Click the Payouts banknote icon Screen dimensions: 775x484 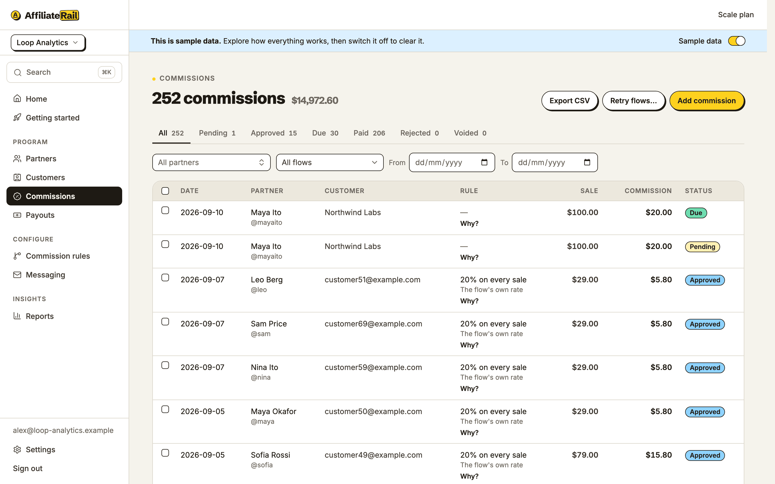click(x=17, y=215)
